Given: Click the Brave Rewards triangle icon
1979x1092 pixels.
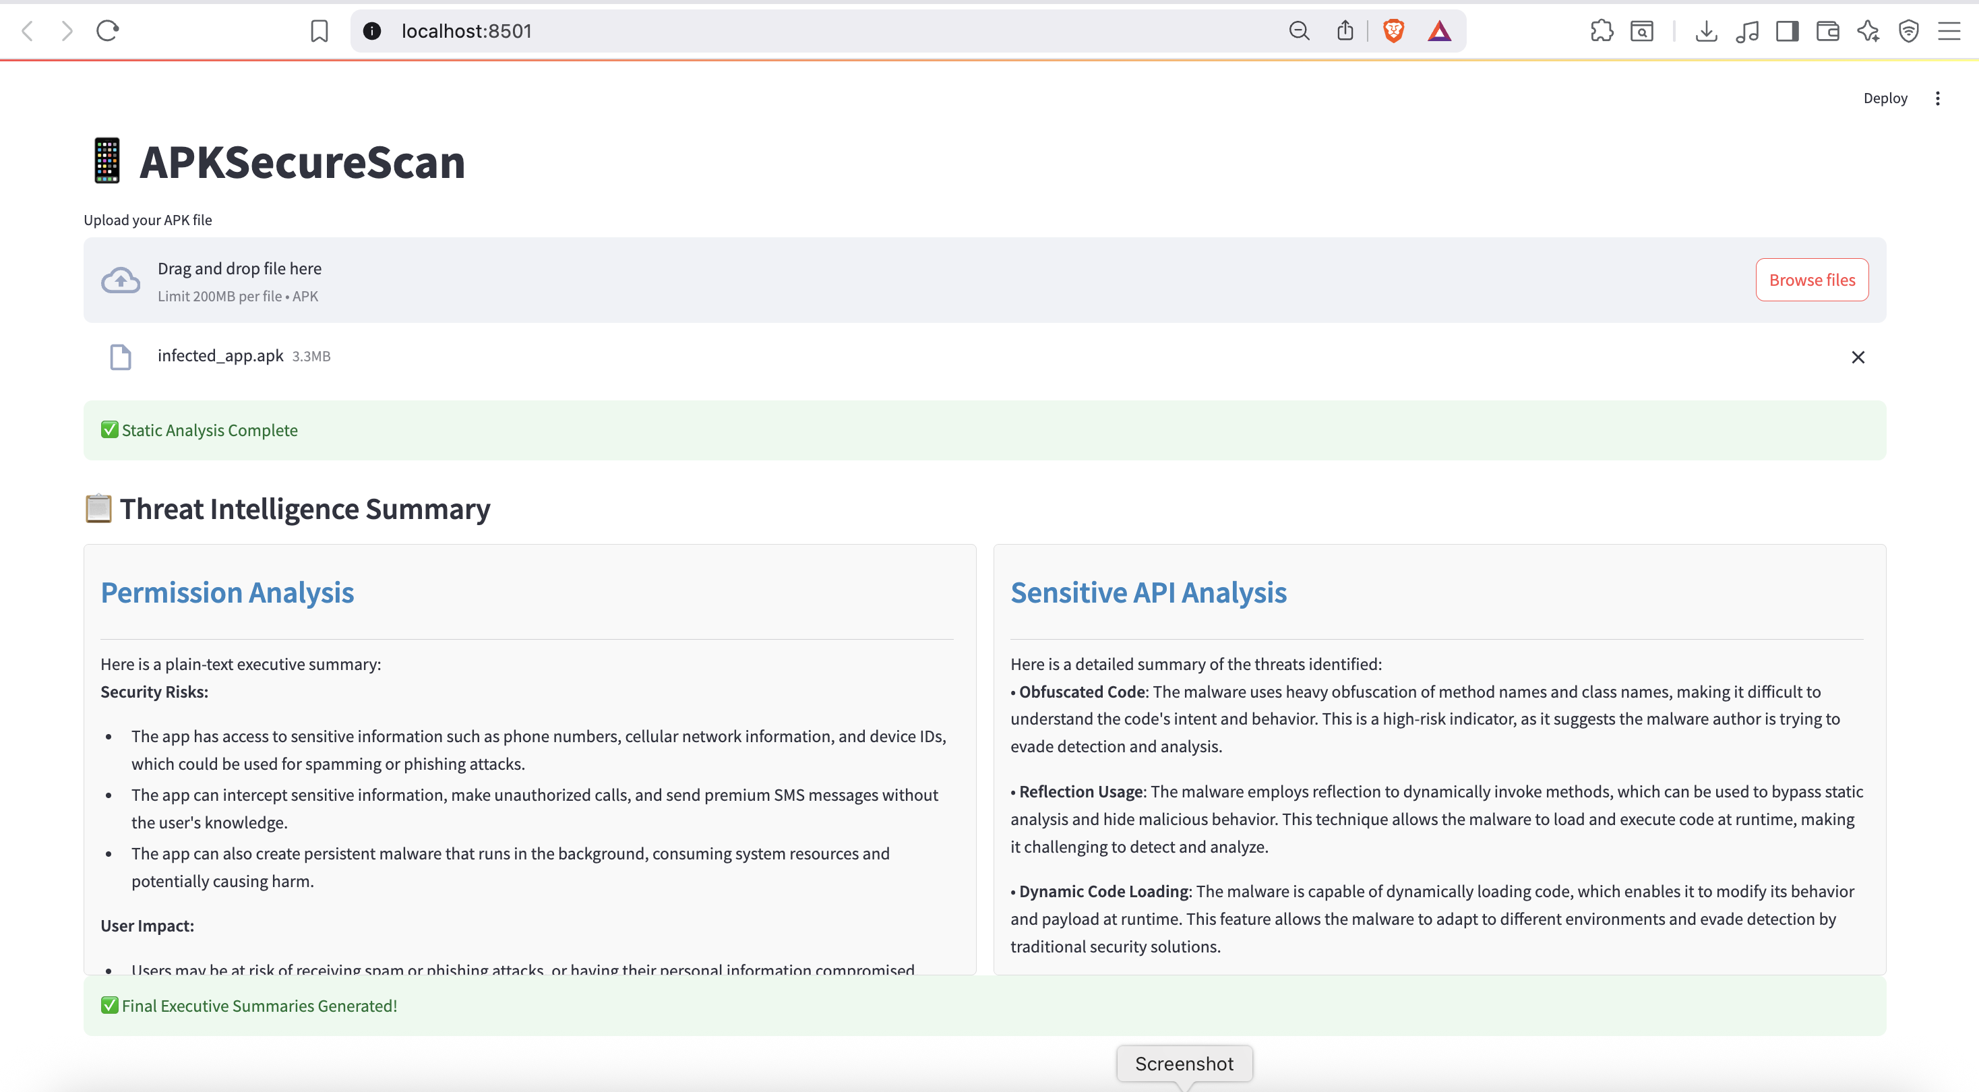Looking at the screenshot, I should [1439, 31].
